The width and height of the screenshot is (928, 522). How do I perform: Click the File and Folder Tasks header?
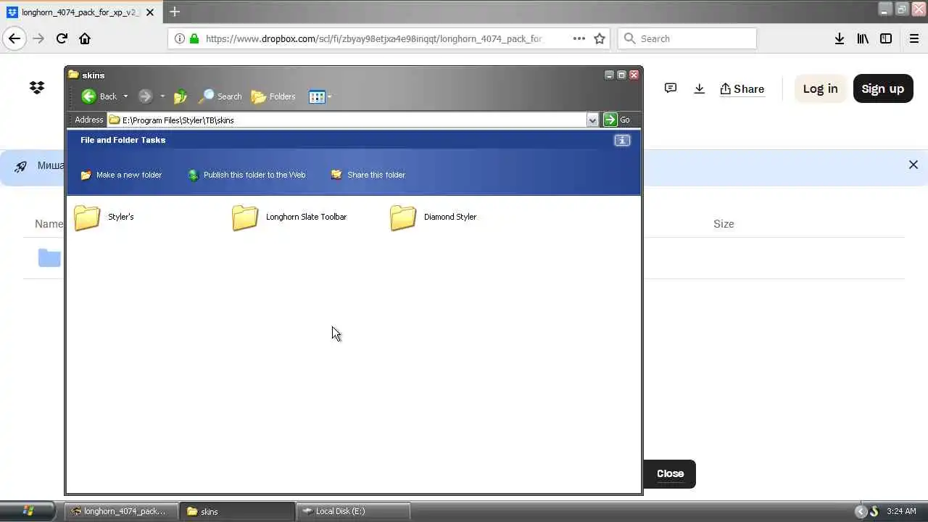(x=123, y=140)
